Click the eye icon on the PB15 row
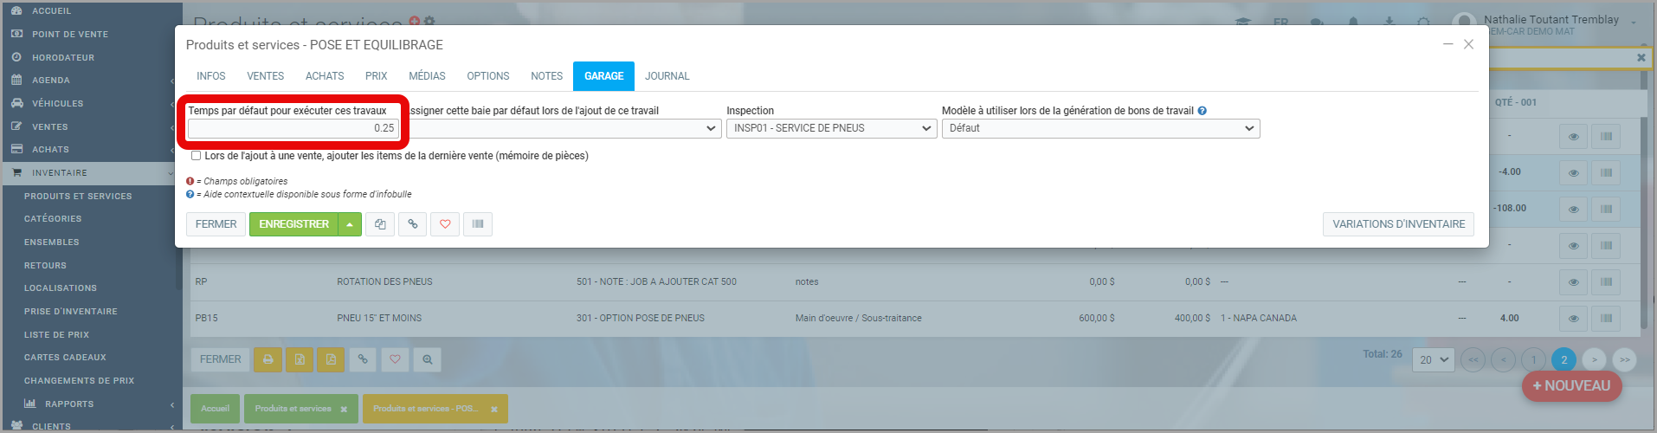Screen dimensions: 1657x433 1573,319
